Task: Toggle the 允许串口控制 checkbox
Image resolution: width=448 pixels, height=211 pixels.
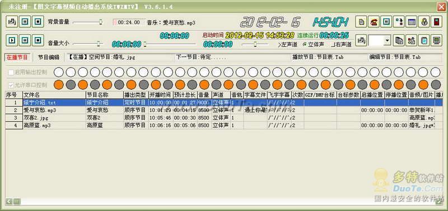Action: point(11,85)
